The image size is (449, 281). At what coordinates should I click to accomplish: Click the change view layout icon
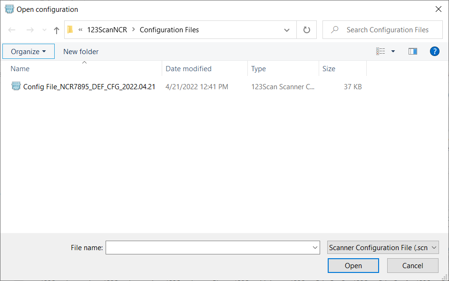(x=381, y=51)
